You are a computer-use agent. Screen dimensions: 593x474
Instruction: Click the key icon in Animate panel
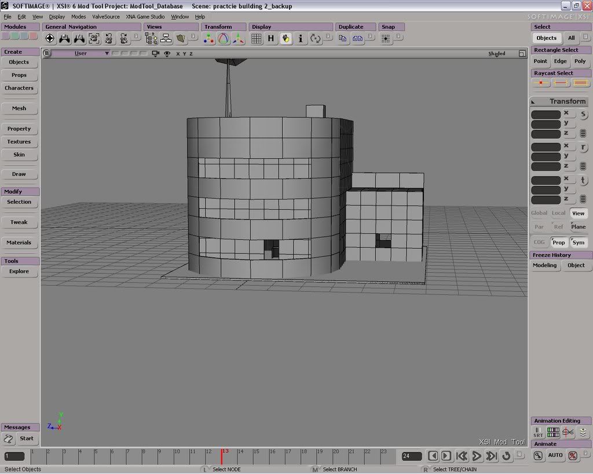coord(538,455)
